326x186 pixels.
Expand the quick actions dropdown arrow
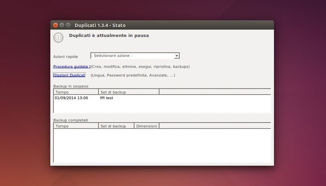click(176, 56)
